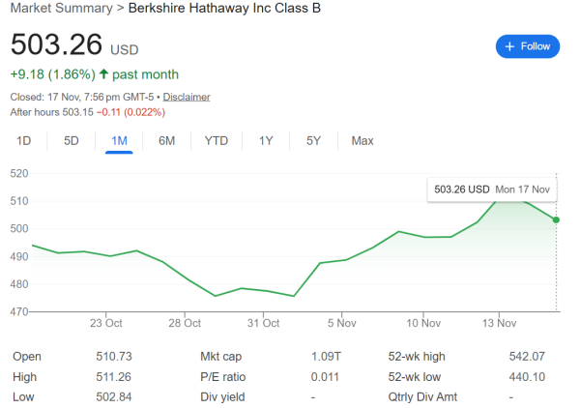Click the 52-wk high value 542.07
The height and width of the screenshot is (408, 580).
point(527,357)
